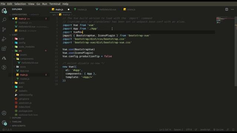Collapse the src folder

pos(20,51)
